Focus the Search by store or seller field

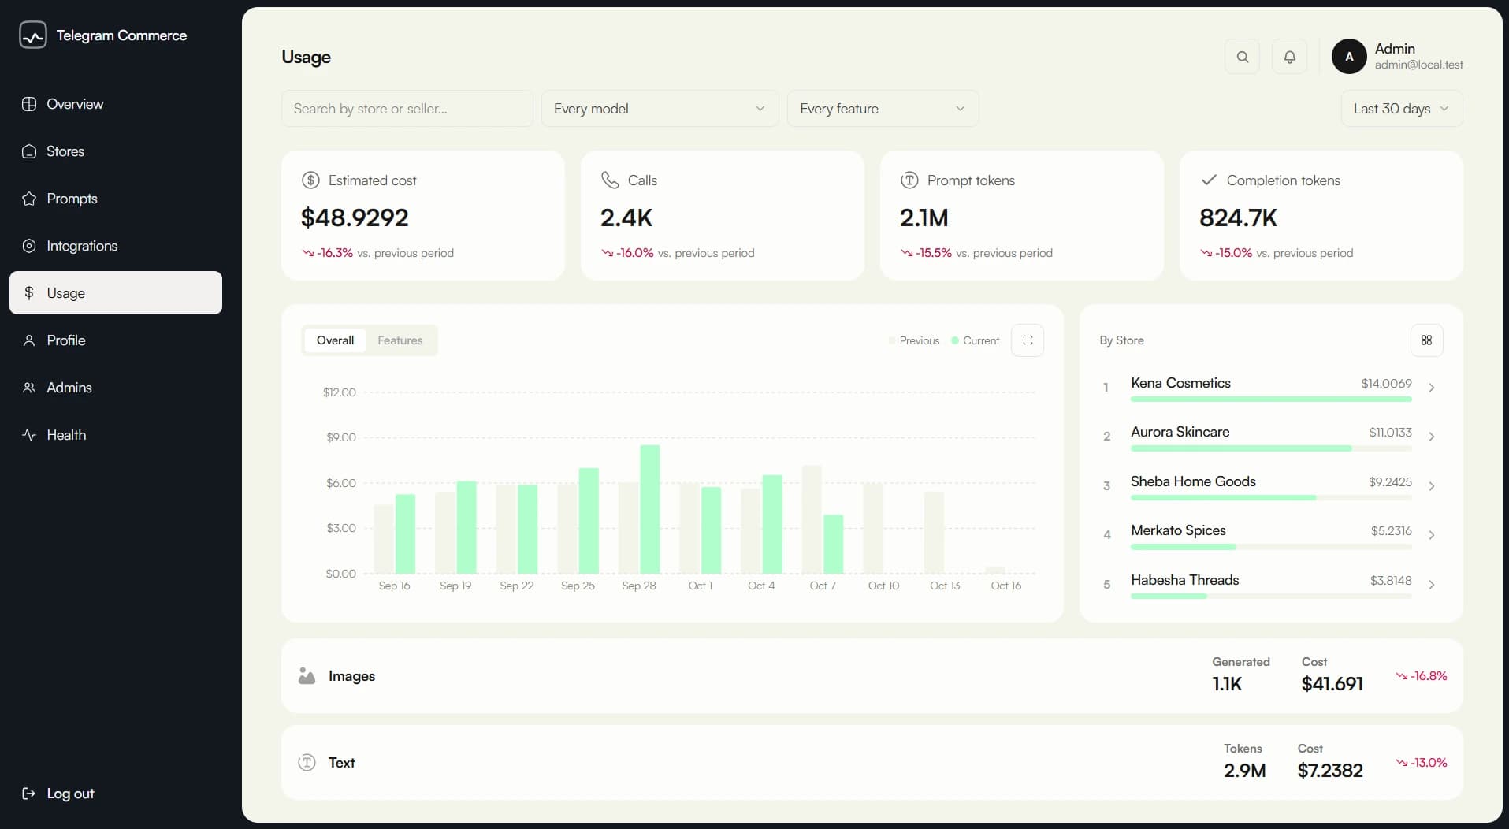coord(407,109)
